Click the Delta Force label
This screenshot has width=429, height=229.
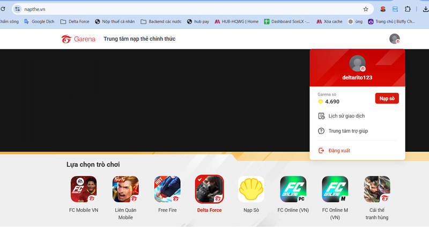[209, 210]
